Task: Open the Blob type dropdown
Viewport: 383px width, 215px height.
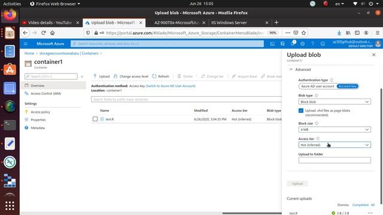Action: point(335,102)
